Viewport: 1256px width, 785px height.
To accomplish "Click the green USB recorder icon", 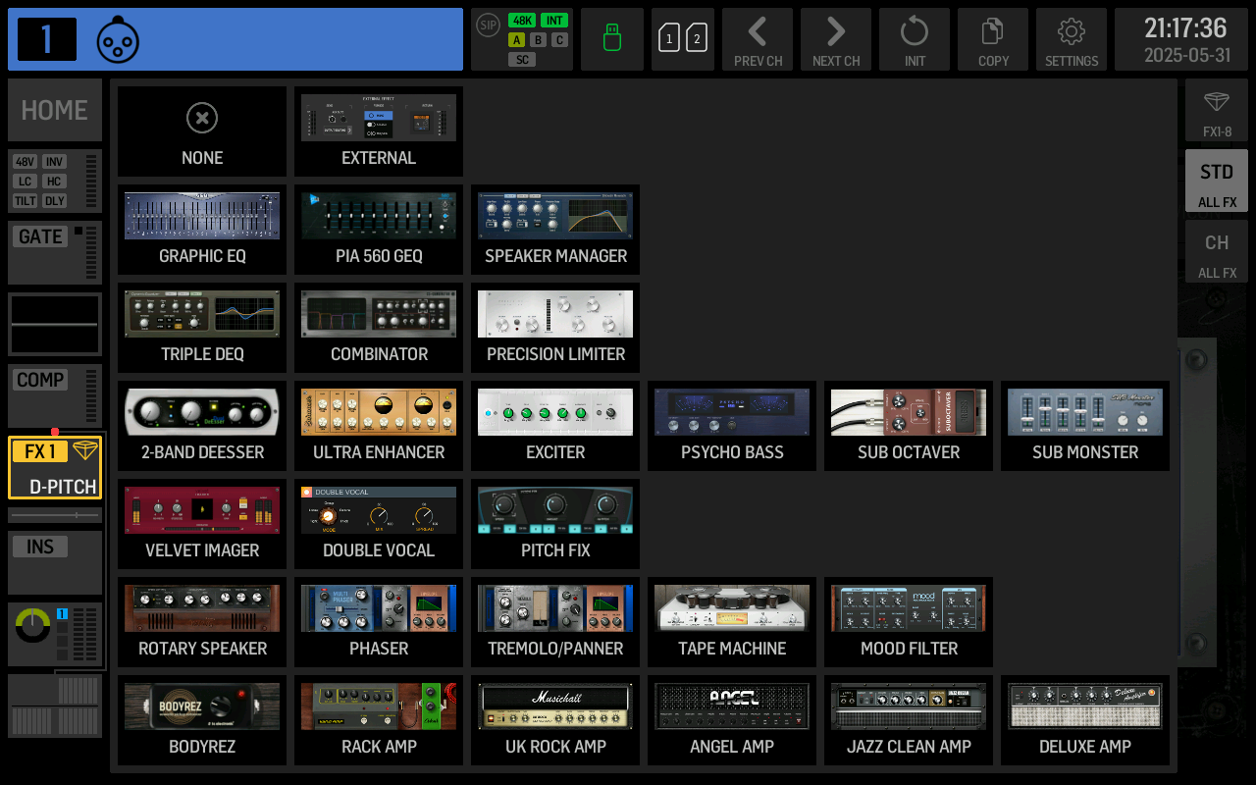I will click(611, 39).
